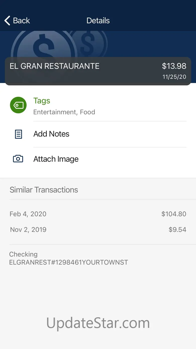Go back using the Back label
The width and height of the screenshot is (196, 349).
(22, 21)
